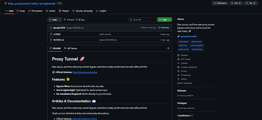Viewport: 262px width, 120px height.
Task: Select the unblock-websites topic tag
Action: [x=197, y=45]
